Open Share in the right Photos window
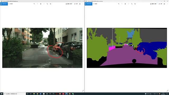 tap(160, 4)
